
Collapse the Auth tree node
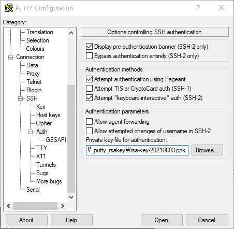[30, 132]
